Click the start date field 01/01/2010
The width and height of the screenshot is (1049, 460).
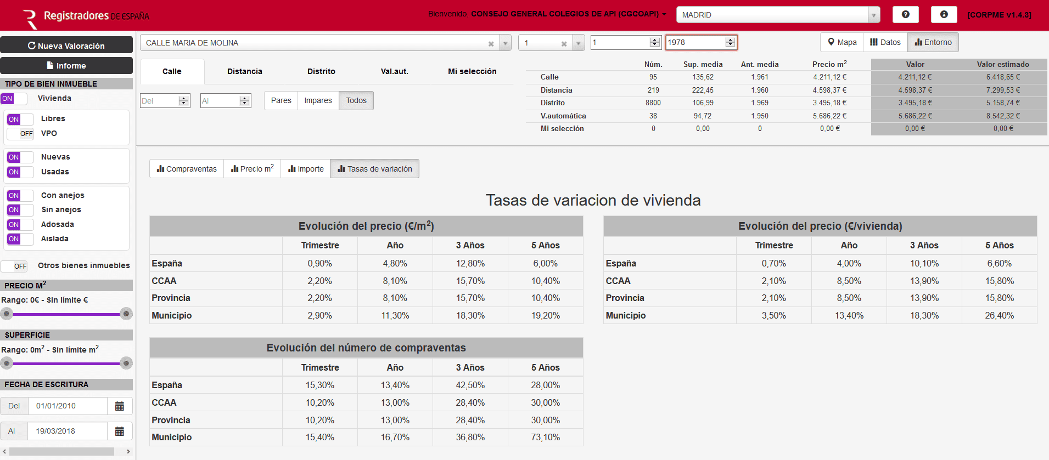(x=68, y=406)
